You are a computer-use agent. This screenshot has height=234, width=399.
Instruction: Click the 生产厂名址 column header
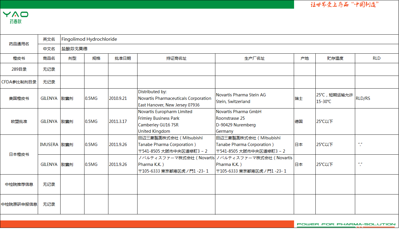255,58
